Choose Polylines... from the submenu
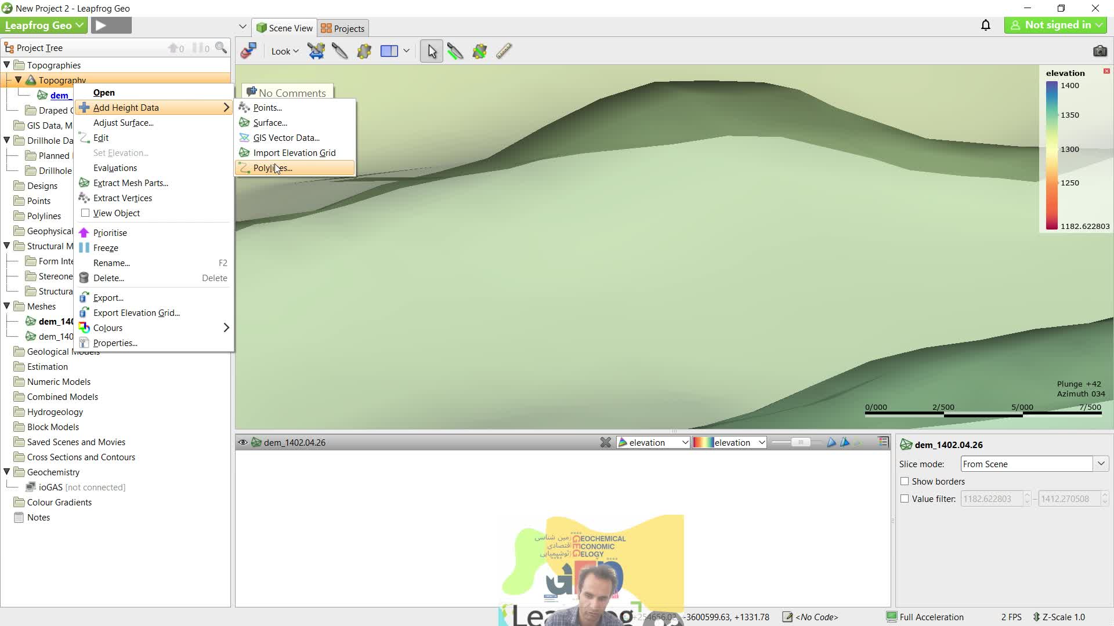This screenshot has height=626, width=1114. point(273,168)
